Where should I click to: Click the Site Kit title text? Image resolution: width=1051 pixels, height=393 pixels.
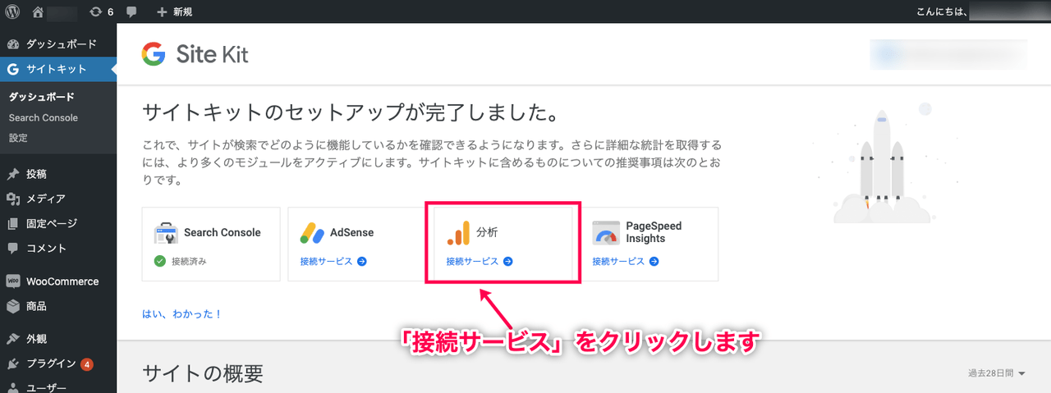click(x=212, y=55)
